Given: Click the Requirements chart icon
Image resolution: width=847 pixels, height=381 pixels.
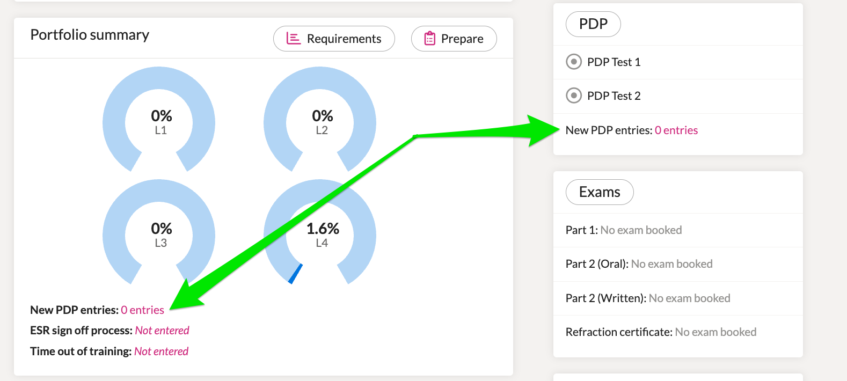Looking at the screenshot, I should 293,39.
